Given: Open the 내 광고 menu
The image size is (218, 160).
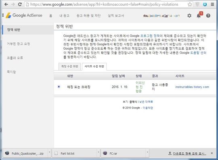Looking at the screenshot, I should pos(64,16).
